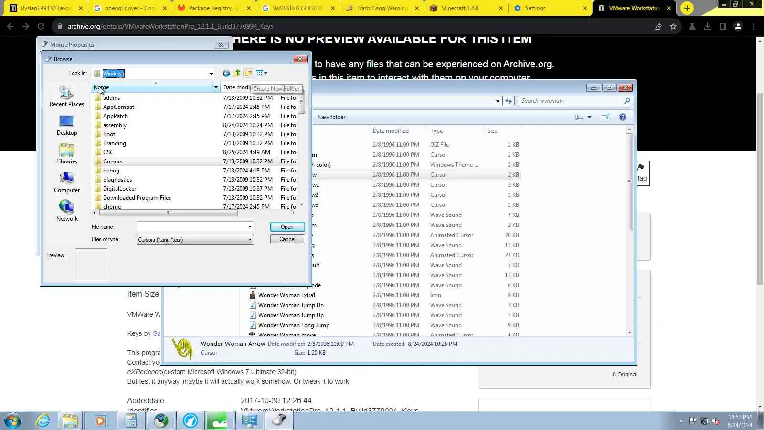Click the Open button in Browse dialog
Viewport: 764px width, 430px height.
[287, 227]
